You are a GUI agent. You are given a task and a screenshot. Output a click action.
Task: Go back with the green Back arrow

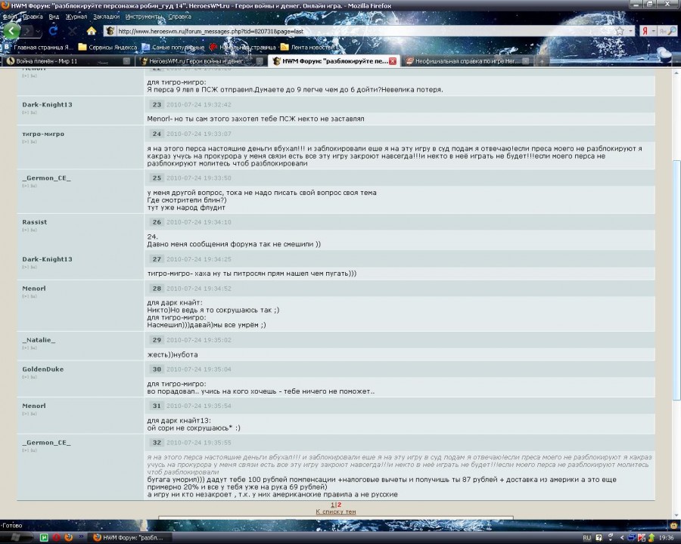(x=11, y=30)
